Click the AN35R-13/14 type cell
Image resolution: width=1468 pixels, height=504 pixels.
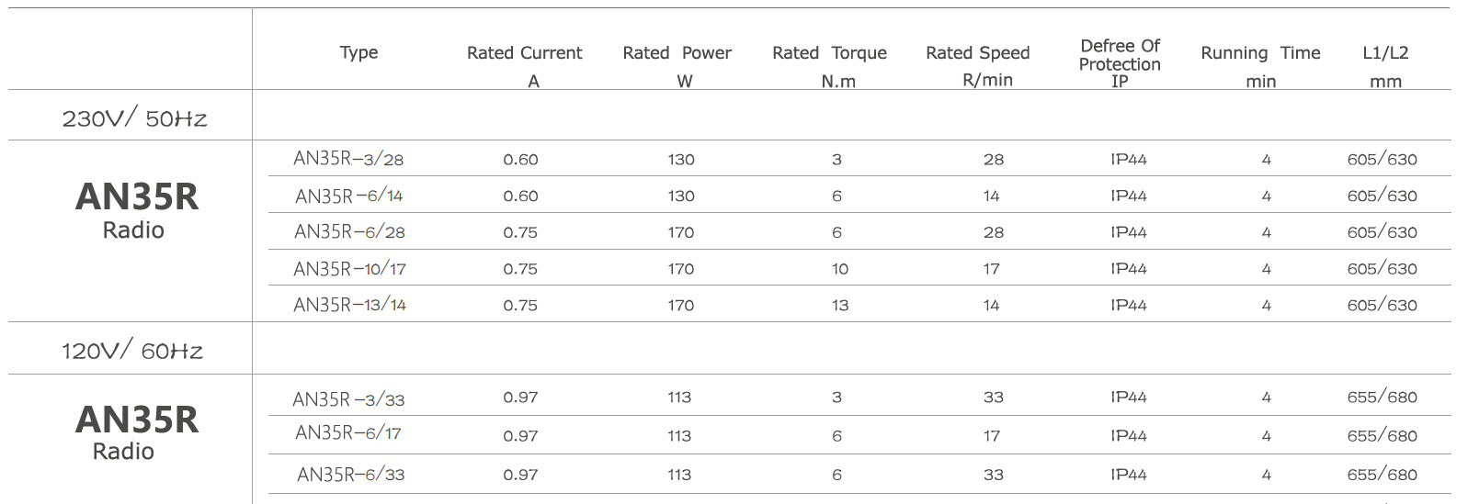pyautogui.click(x=349, y=305)
